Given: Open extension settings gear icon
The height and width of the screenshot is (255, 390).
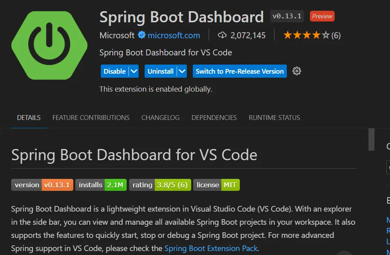Looking at the screenshot, I should point(296,71).
